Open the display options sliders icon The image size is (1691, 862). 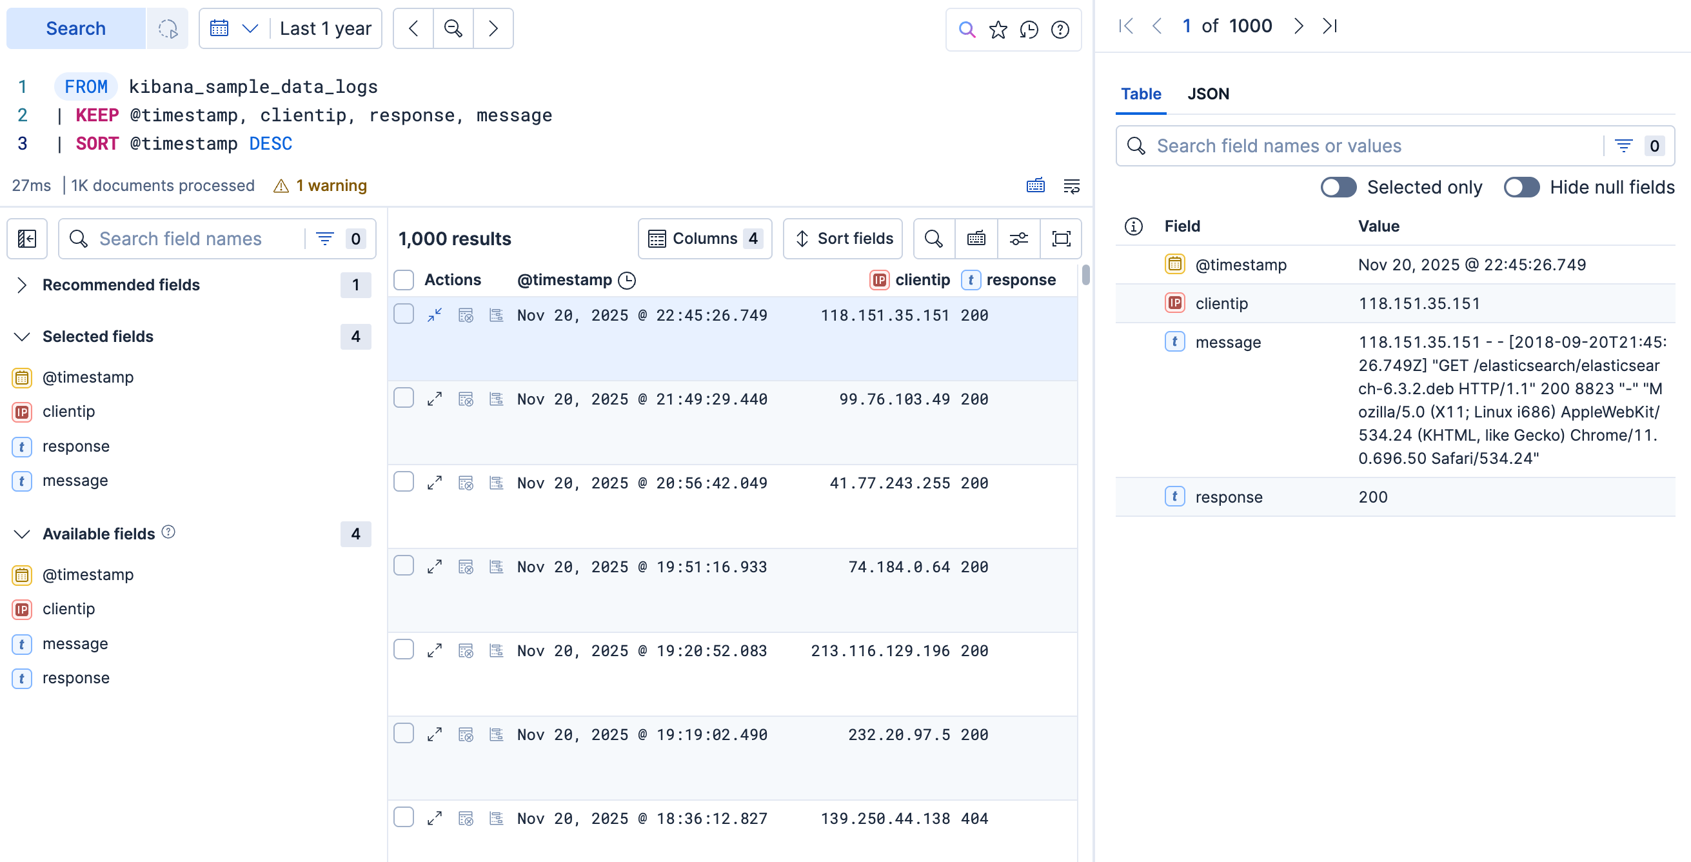coord(1018,239)
